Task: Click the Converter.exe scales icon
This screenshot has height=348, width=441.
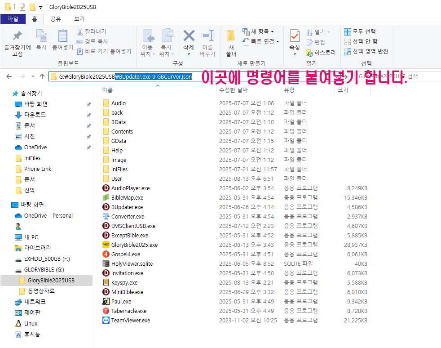Action: [x=106, y=217]
